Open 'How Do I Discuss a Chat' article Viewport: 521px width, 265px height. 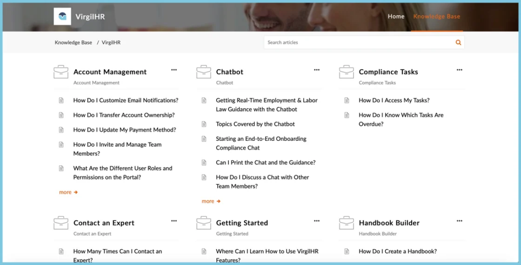[x=263, y=182]
